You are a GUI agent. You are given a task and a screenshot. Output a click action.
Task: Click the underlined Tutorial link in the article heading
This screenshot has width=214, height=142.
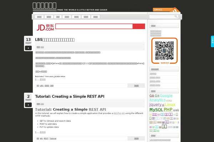42,109
